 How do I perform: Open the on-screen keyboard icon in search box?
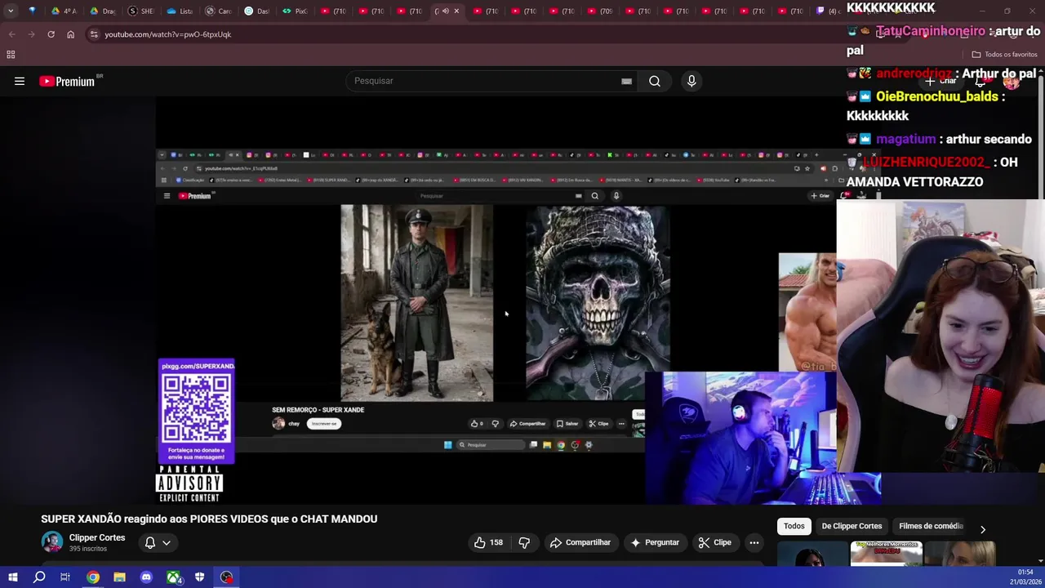626,81
